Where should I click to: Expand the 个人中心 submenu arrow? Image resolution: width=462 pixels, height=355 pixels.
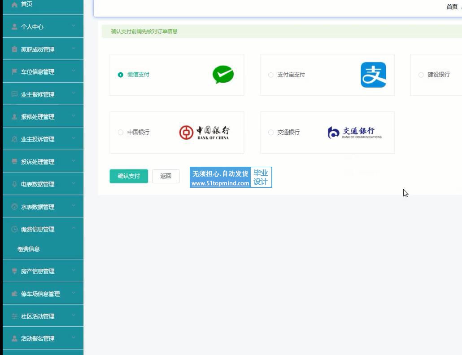[74, 26]
